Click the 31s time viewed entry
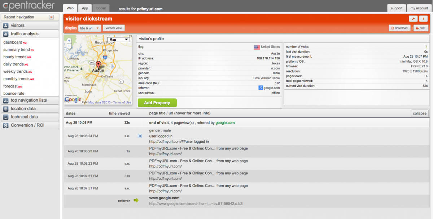The width and height of the screenshot is (433, 219). 127,176
